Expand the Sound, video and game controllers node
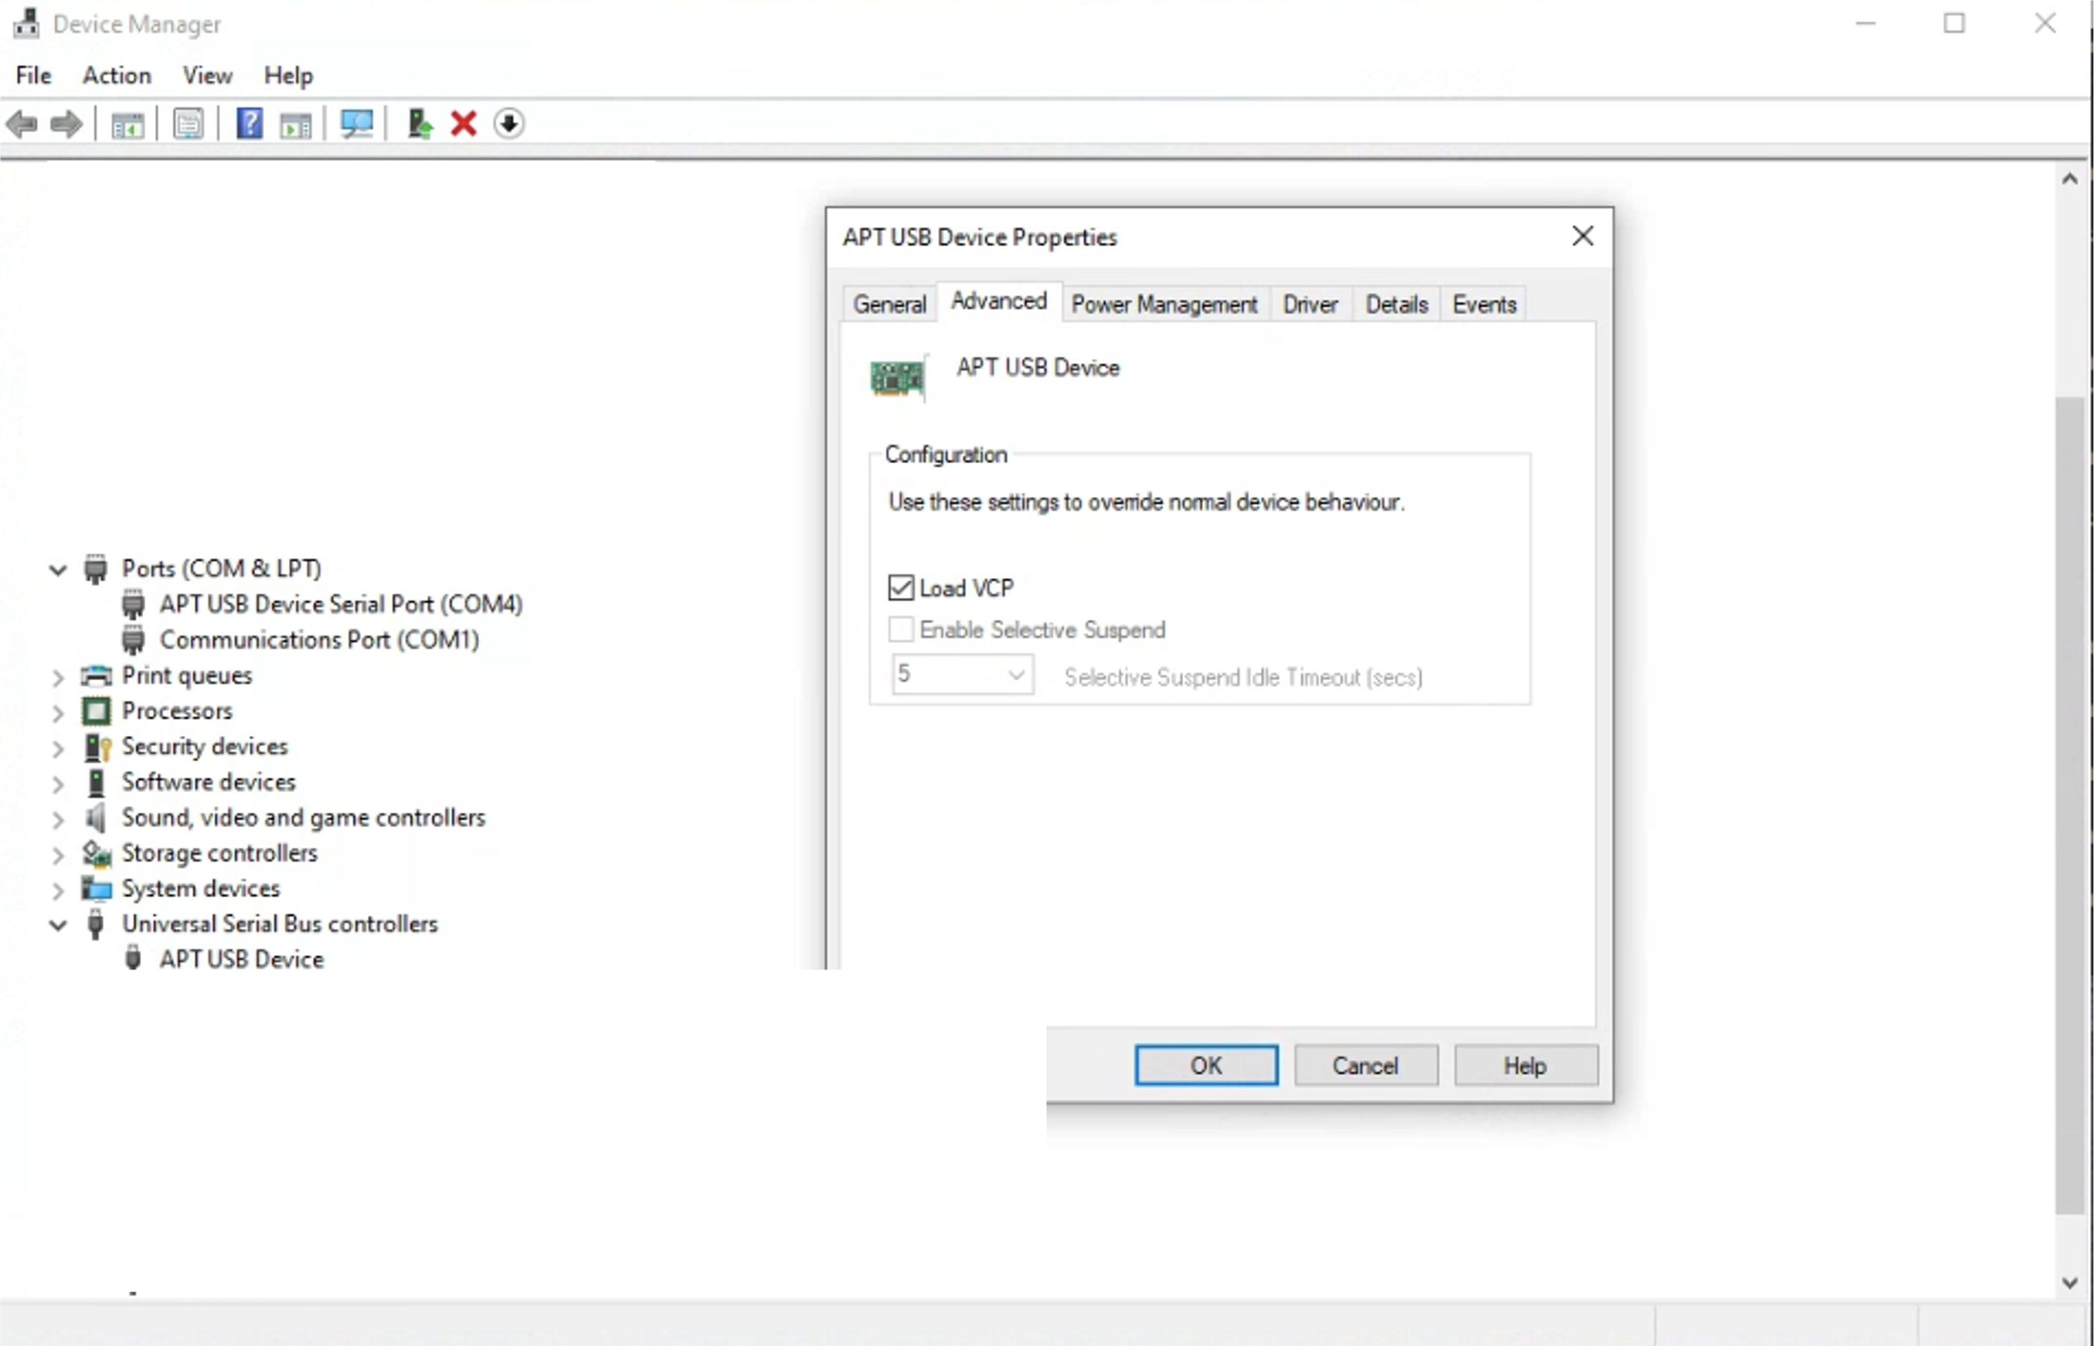2096x1346 pixels. [x=57, y=819]
